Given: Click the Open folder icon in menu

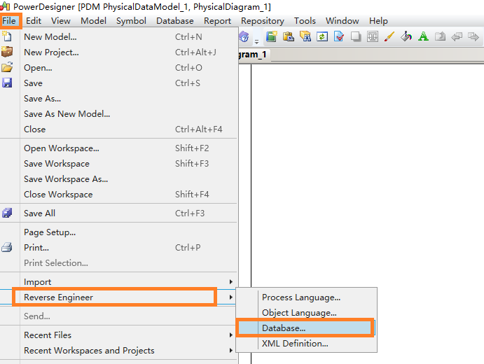Looking at the screenshot, I should click(x=7, y=67).
